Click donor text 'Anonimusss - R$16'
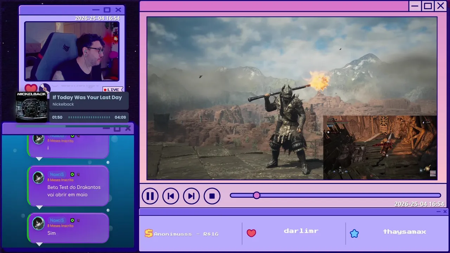This screenshot has width=450, height=253. coord(186,234)
